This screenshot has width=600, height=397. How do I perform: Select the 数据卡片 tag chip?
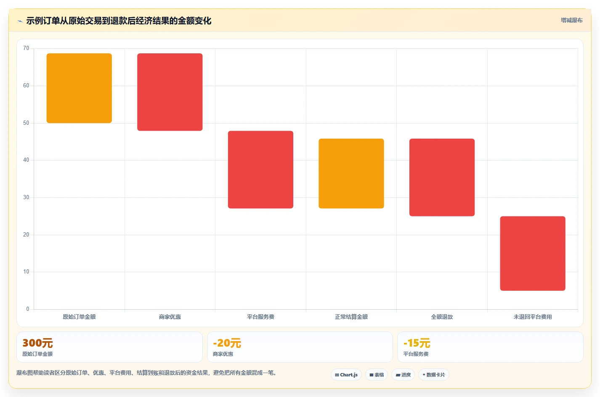coord(434,375)
